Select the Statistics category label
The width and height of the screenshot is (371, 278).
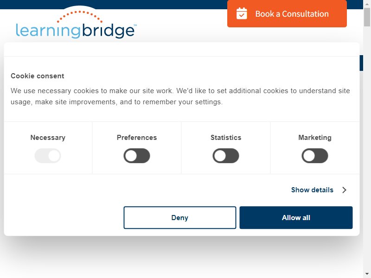[x=226, y=138]
